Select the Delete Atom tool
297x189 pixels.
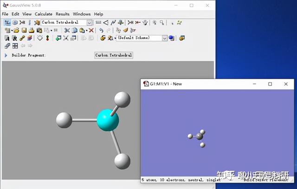pos(138,23)
